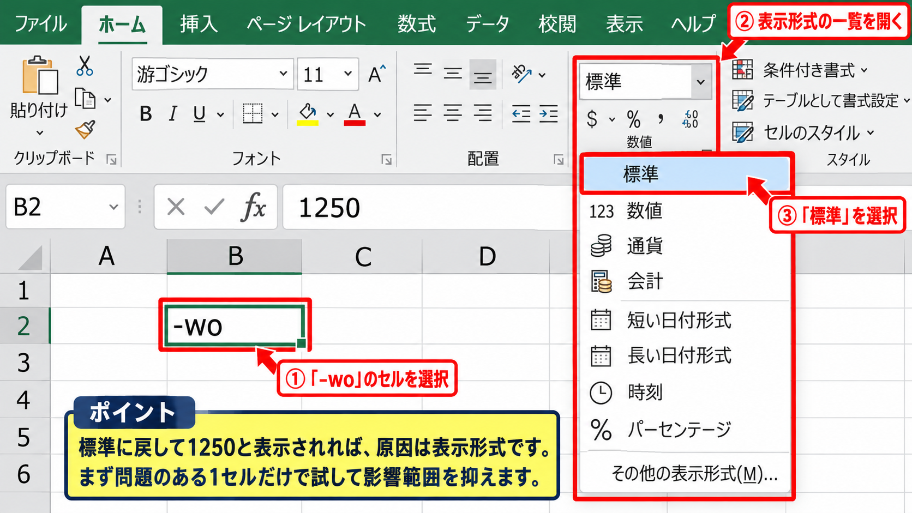Toggle Italic formatting
The image size is (912, 513).
click(172, 114)
